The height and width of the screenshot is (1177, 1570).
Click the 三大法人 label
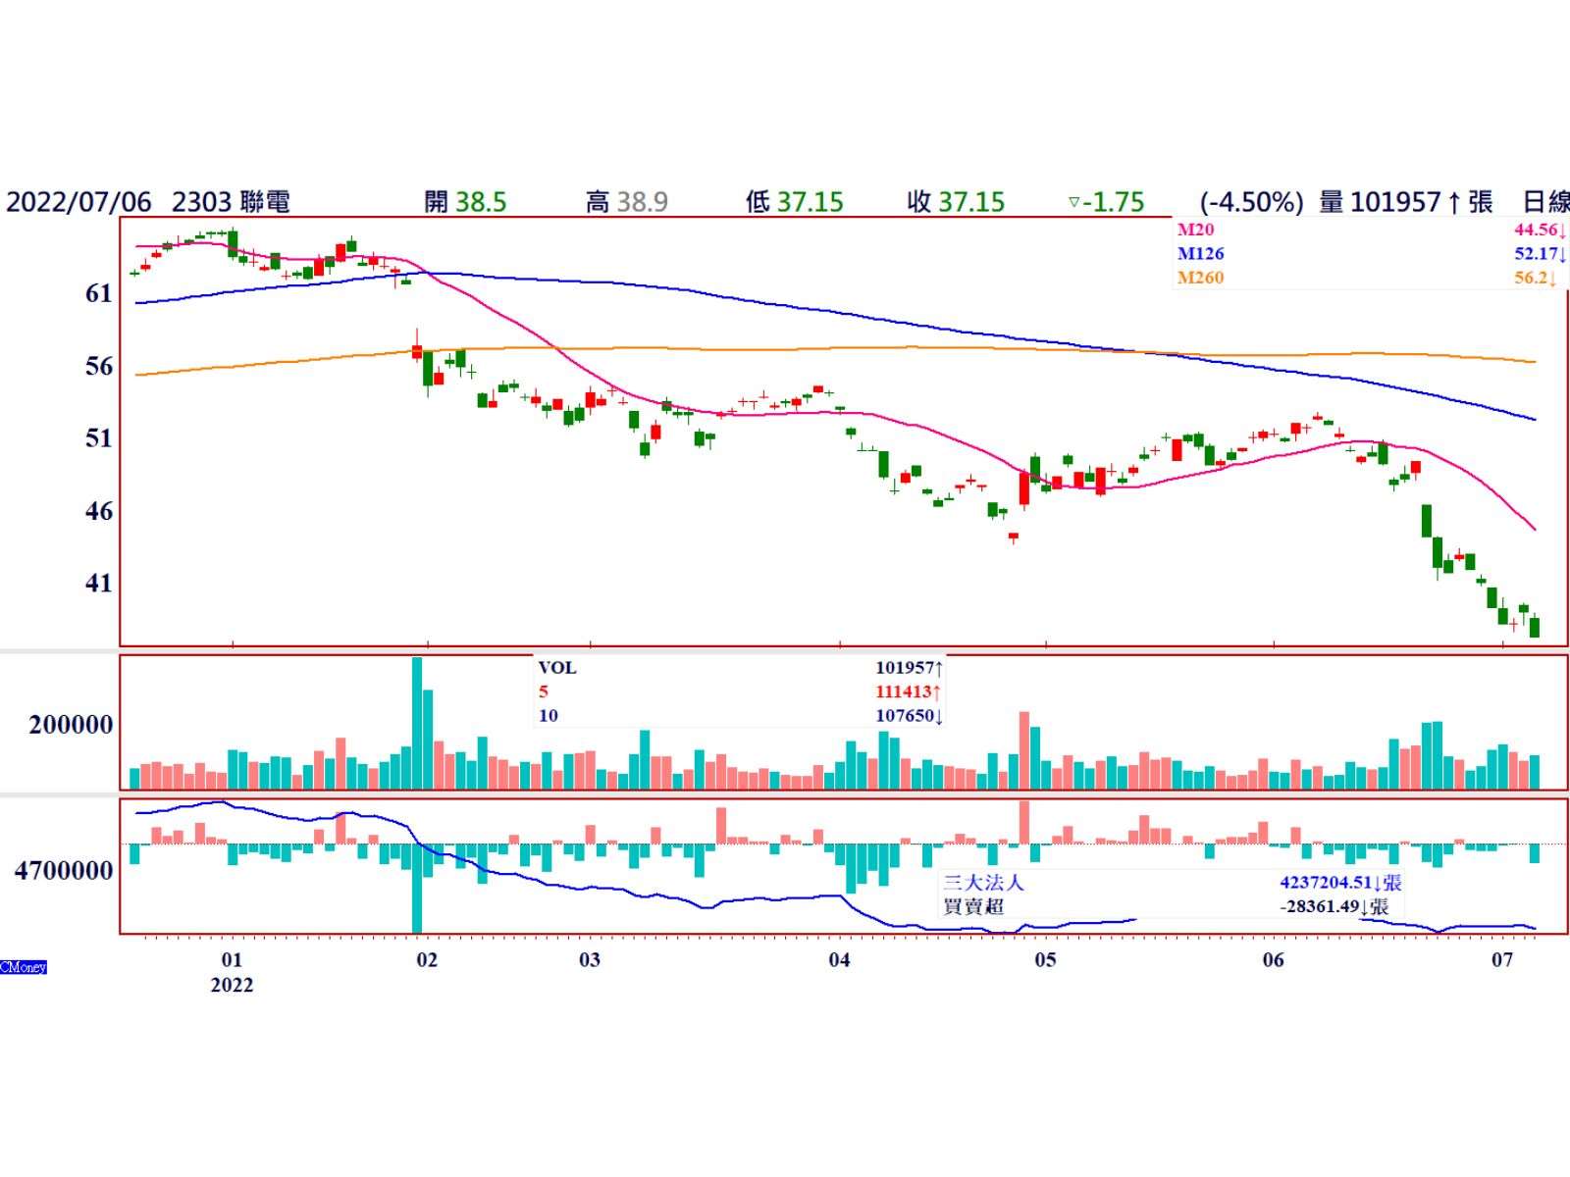(x=983, y=882)
